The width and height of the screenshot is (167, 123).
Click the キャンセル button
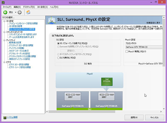coord(154,118)
